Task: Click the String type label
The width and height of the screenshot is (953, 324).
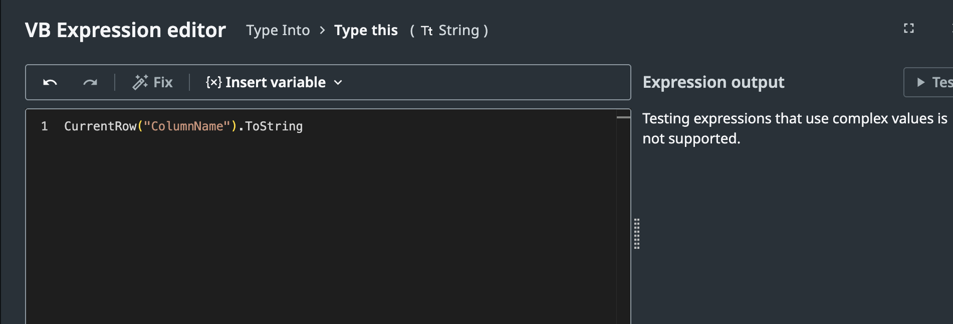Action: tap(458, 31)
